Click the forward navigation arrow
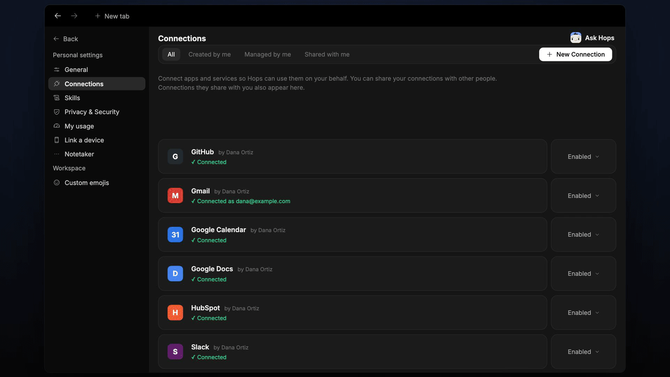670x377 pixels. click(74, 16)
